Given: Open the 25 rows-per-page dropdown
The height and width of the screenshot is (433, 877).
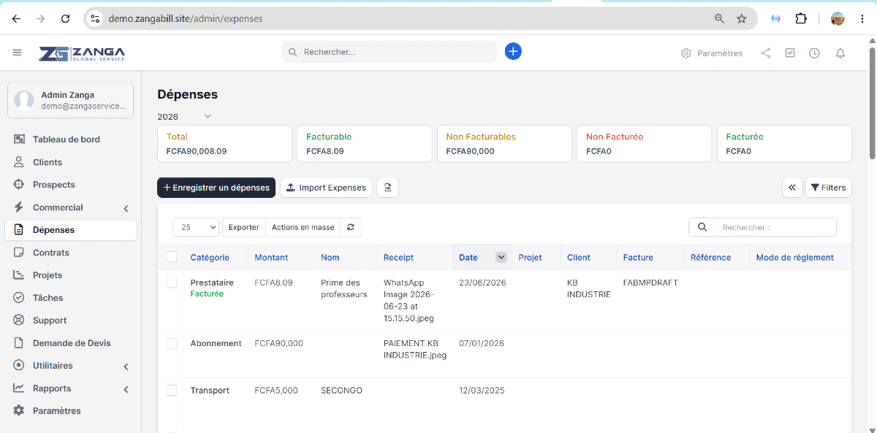Looking at the screenshot, I should pyautogui.click(x=196, y=227).
